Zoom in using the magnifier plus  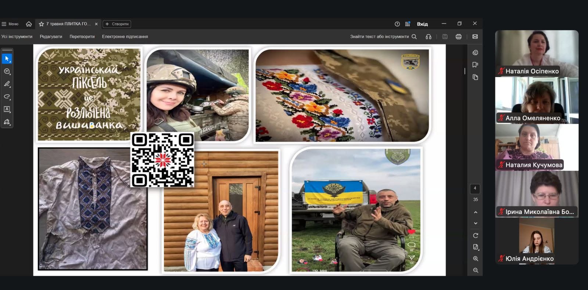(476, 259)
